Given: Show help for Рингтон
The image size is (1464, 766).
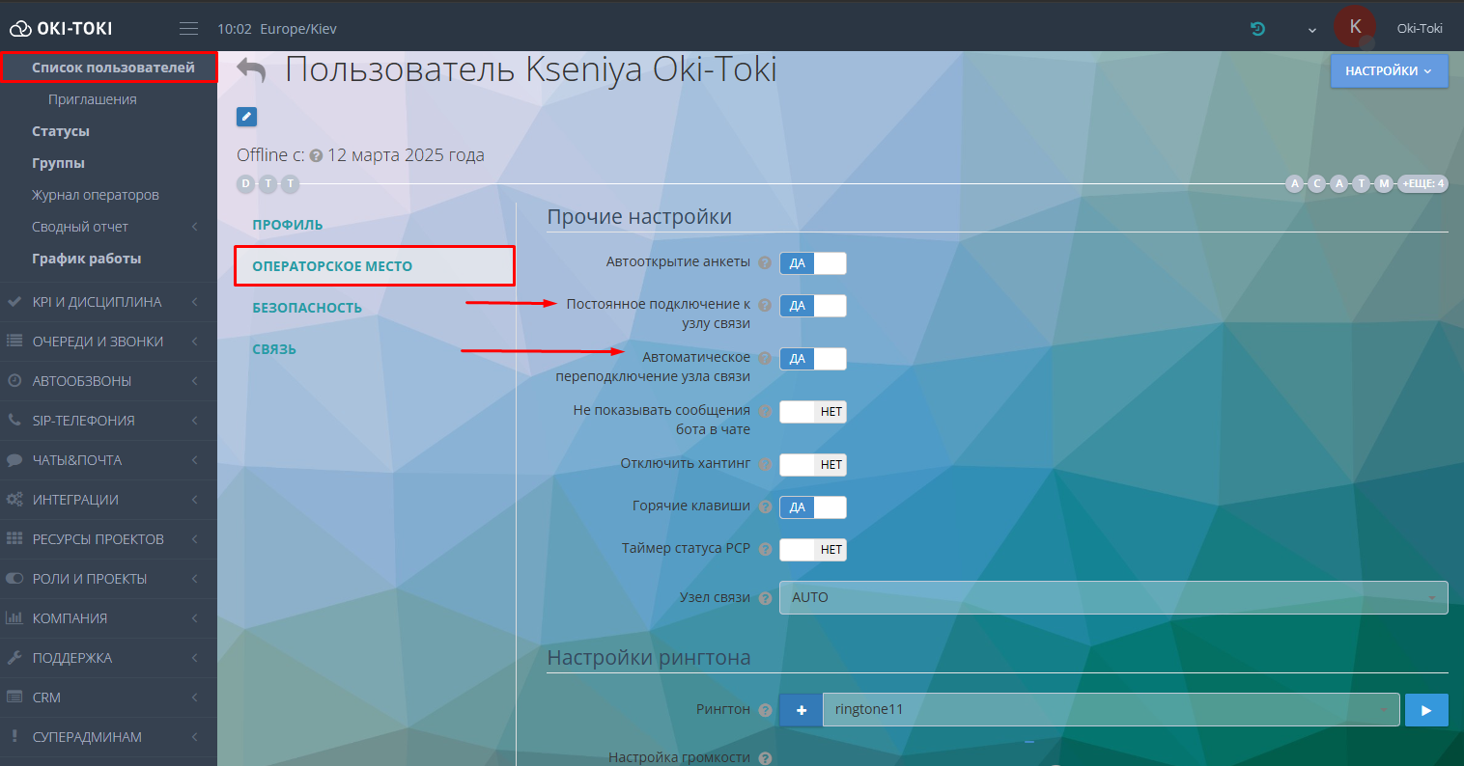Looking at the screenshot, I should coord(765,710).
